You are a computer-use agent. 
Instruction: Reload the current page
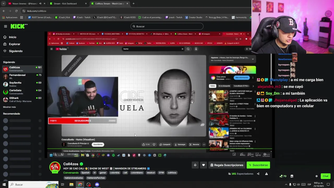click(x=16, y=11)
